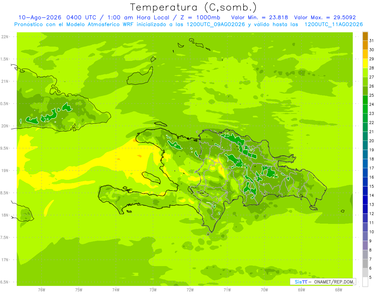Pick the lime colorbar swatch between 26 and 27
The width and height of the screenshot is (380, 294).
[x=365, y=82]
